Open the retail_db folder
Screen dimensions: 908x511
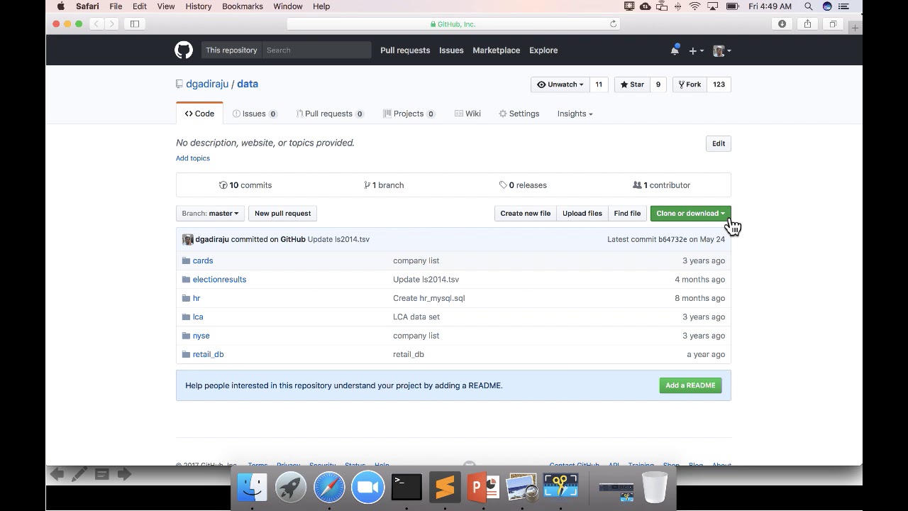[208, 354]
